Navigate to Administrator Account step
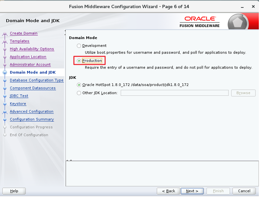The image size is (260, 197). point(30,65)
